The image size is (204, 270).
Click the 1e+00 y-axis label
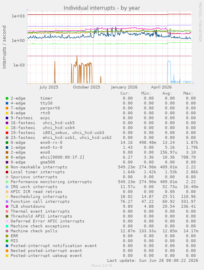[18, 41]
